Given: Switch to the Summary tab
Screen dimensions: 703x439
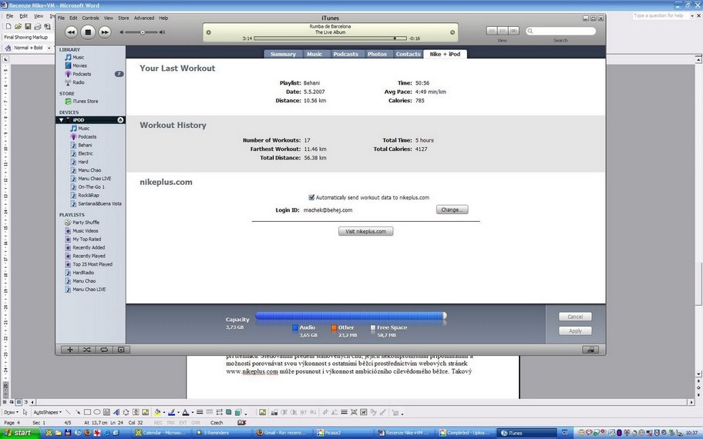Looking at the screenshot, I should tap(283, 54).
